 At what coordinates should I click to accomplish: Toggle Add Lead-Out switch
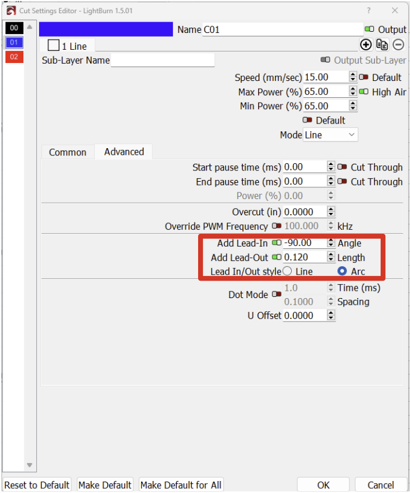point(277,257)
